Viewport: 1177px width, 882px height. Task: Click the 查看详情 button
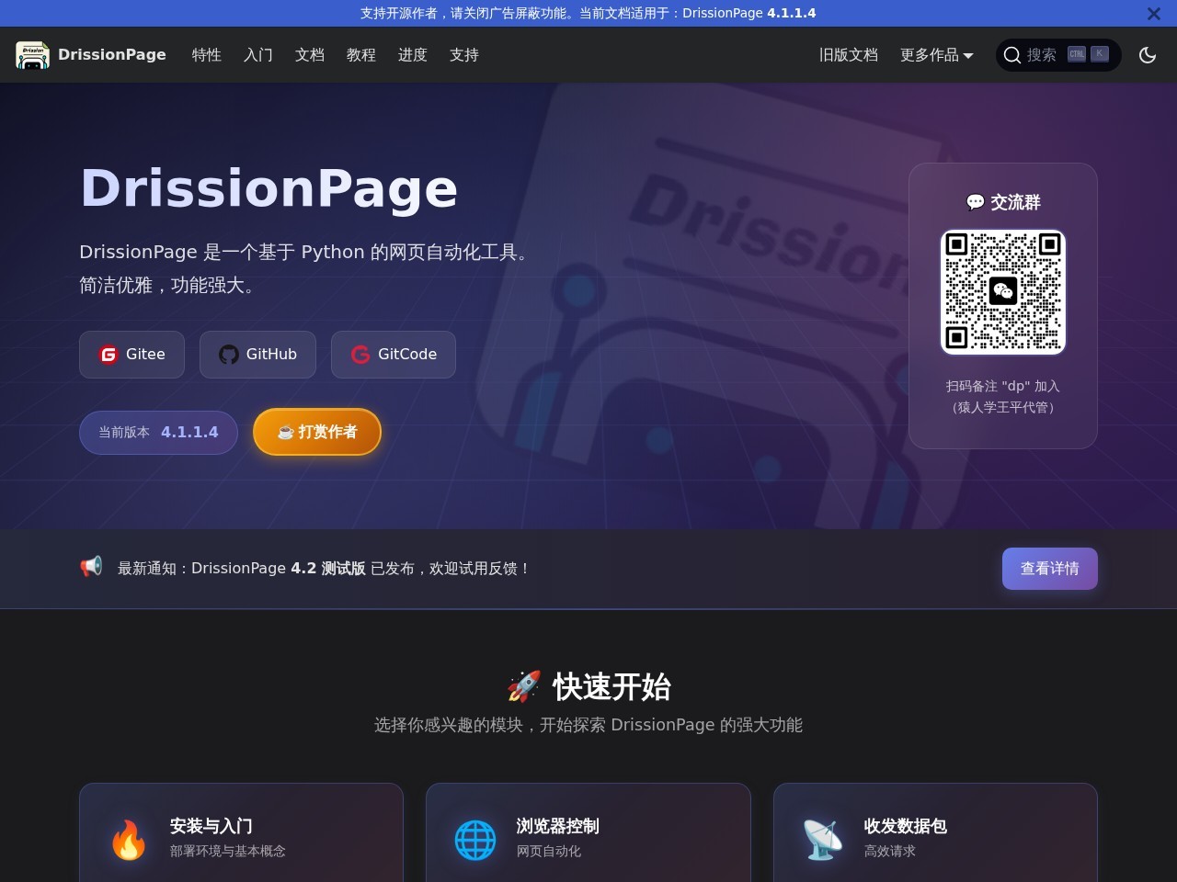1050,569
